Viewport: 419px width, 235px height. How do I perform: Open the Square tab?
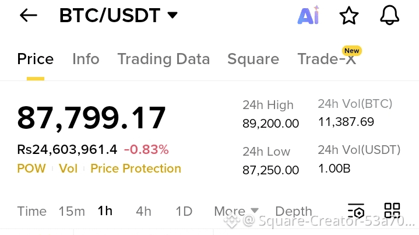coord(253,59)
